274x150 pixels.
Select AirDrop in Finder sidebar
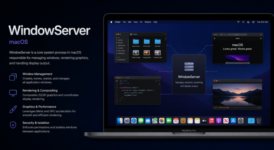click(119, 40)
